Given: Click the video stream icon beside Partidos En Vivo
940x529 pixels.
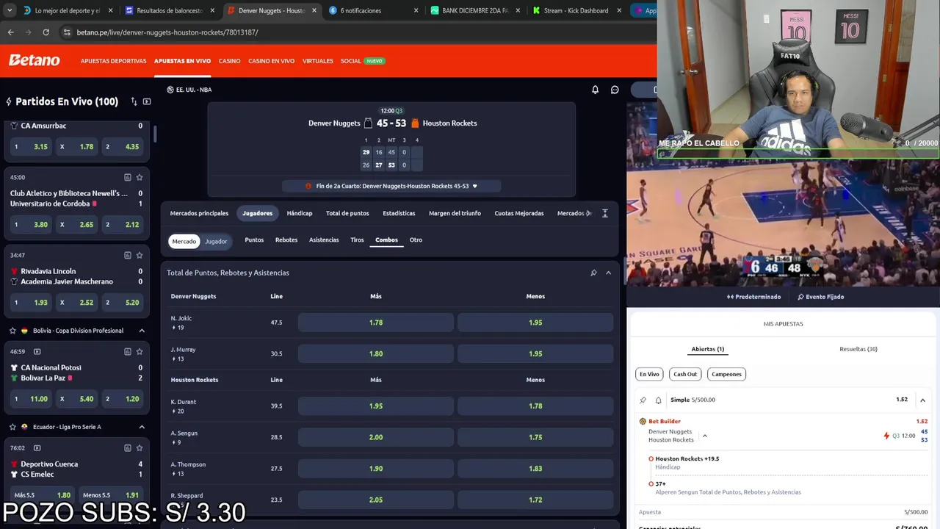Looking at the screenshot, I should 147,101.
